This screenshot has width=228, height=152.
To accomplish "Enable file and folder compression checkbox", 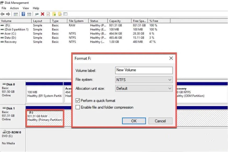I will pos(78,107).
